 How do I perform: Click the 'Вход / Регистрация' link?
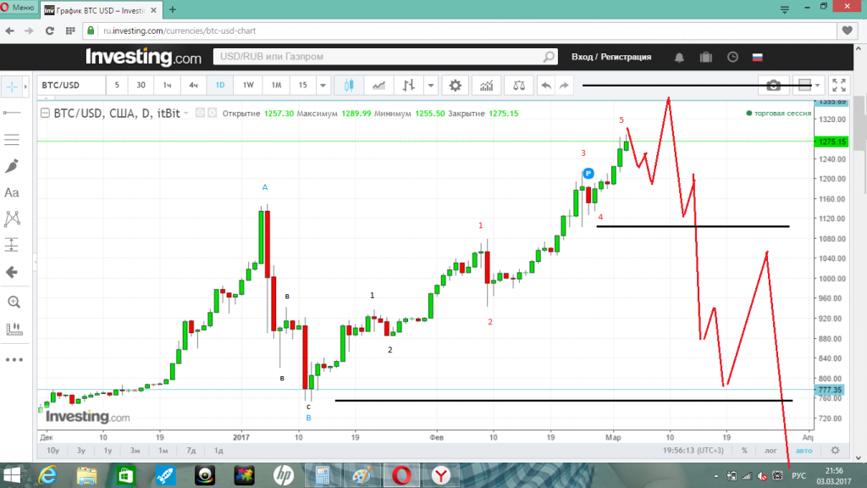(611, 57)
